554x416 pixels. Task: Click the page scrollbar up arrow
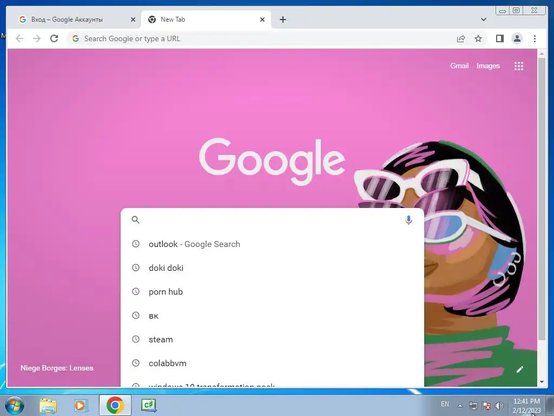542,54
